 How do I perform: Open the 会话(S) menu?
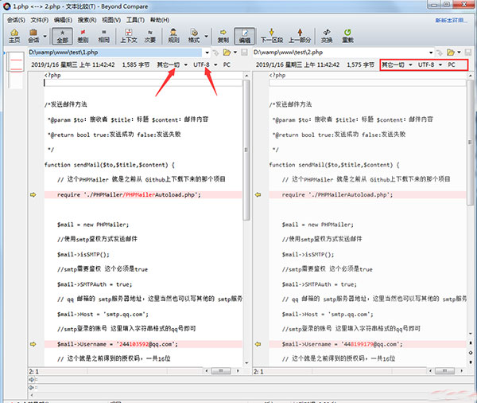point(16,20)
